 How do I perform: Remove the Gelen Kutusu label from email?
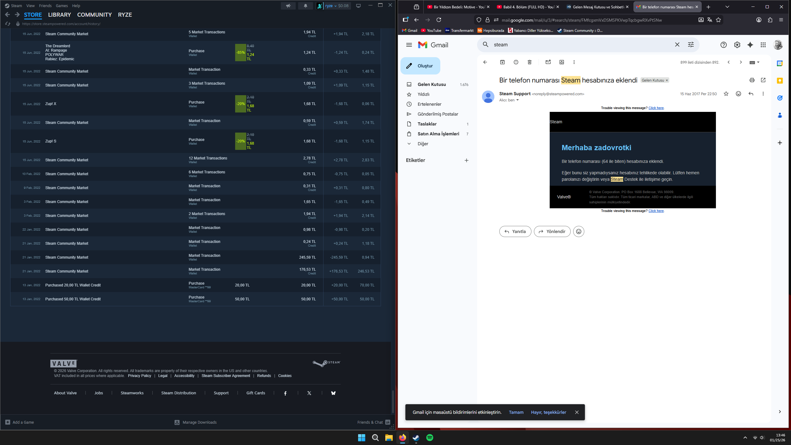tap(667, 80)
